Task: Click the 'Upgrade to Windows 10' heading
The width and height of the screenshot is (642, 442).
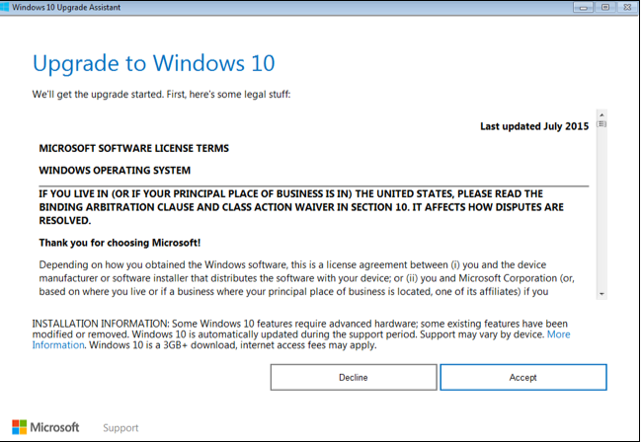Action: (x=153, y=64)
